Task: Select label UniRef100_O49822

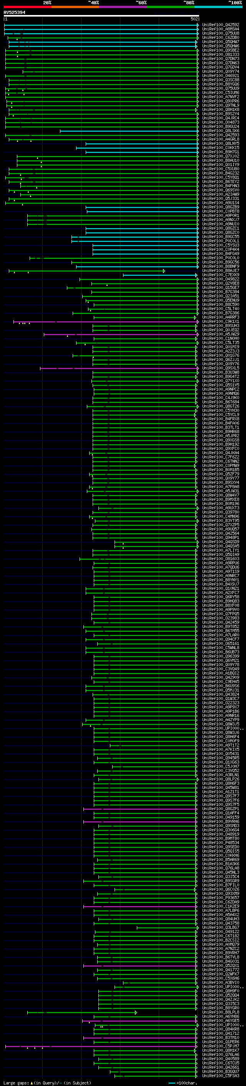Action: tap(220, 279)
